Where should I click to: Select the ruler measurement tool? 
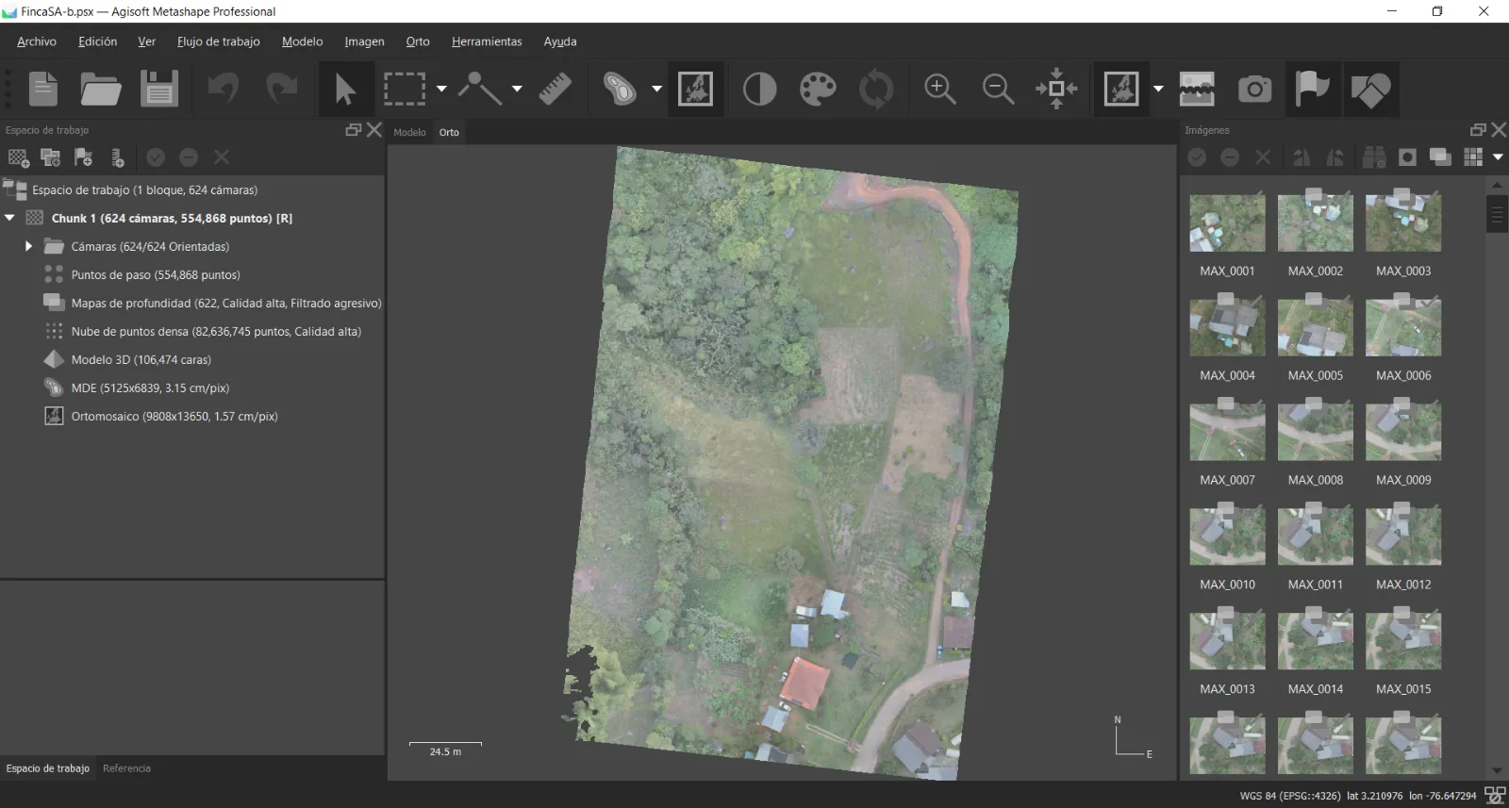click(x=556, y=89)
